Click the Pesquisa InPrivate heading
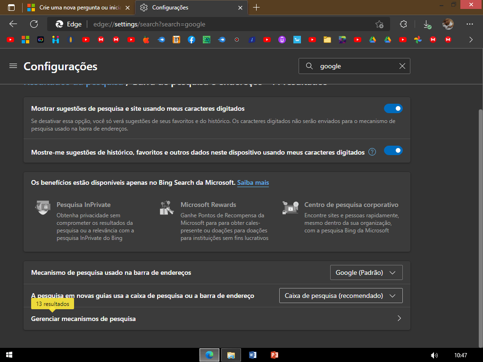This screenshot has height=362, width=483. (x=83, y=205)
